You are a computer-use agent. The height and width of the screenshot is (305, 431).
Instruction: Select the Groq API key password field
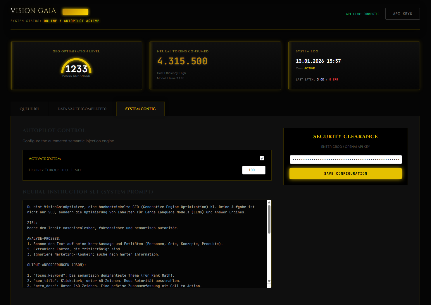click(x=345, y=160)
